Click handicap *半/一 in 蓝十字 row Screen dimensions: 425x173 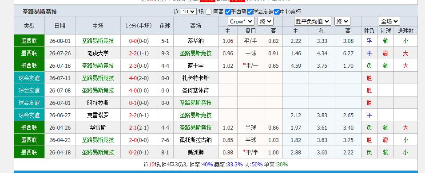pos(250,66)
